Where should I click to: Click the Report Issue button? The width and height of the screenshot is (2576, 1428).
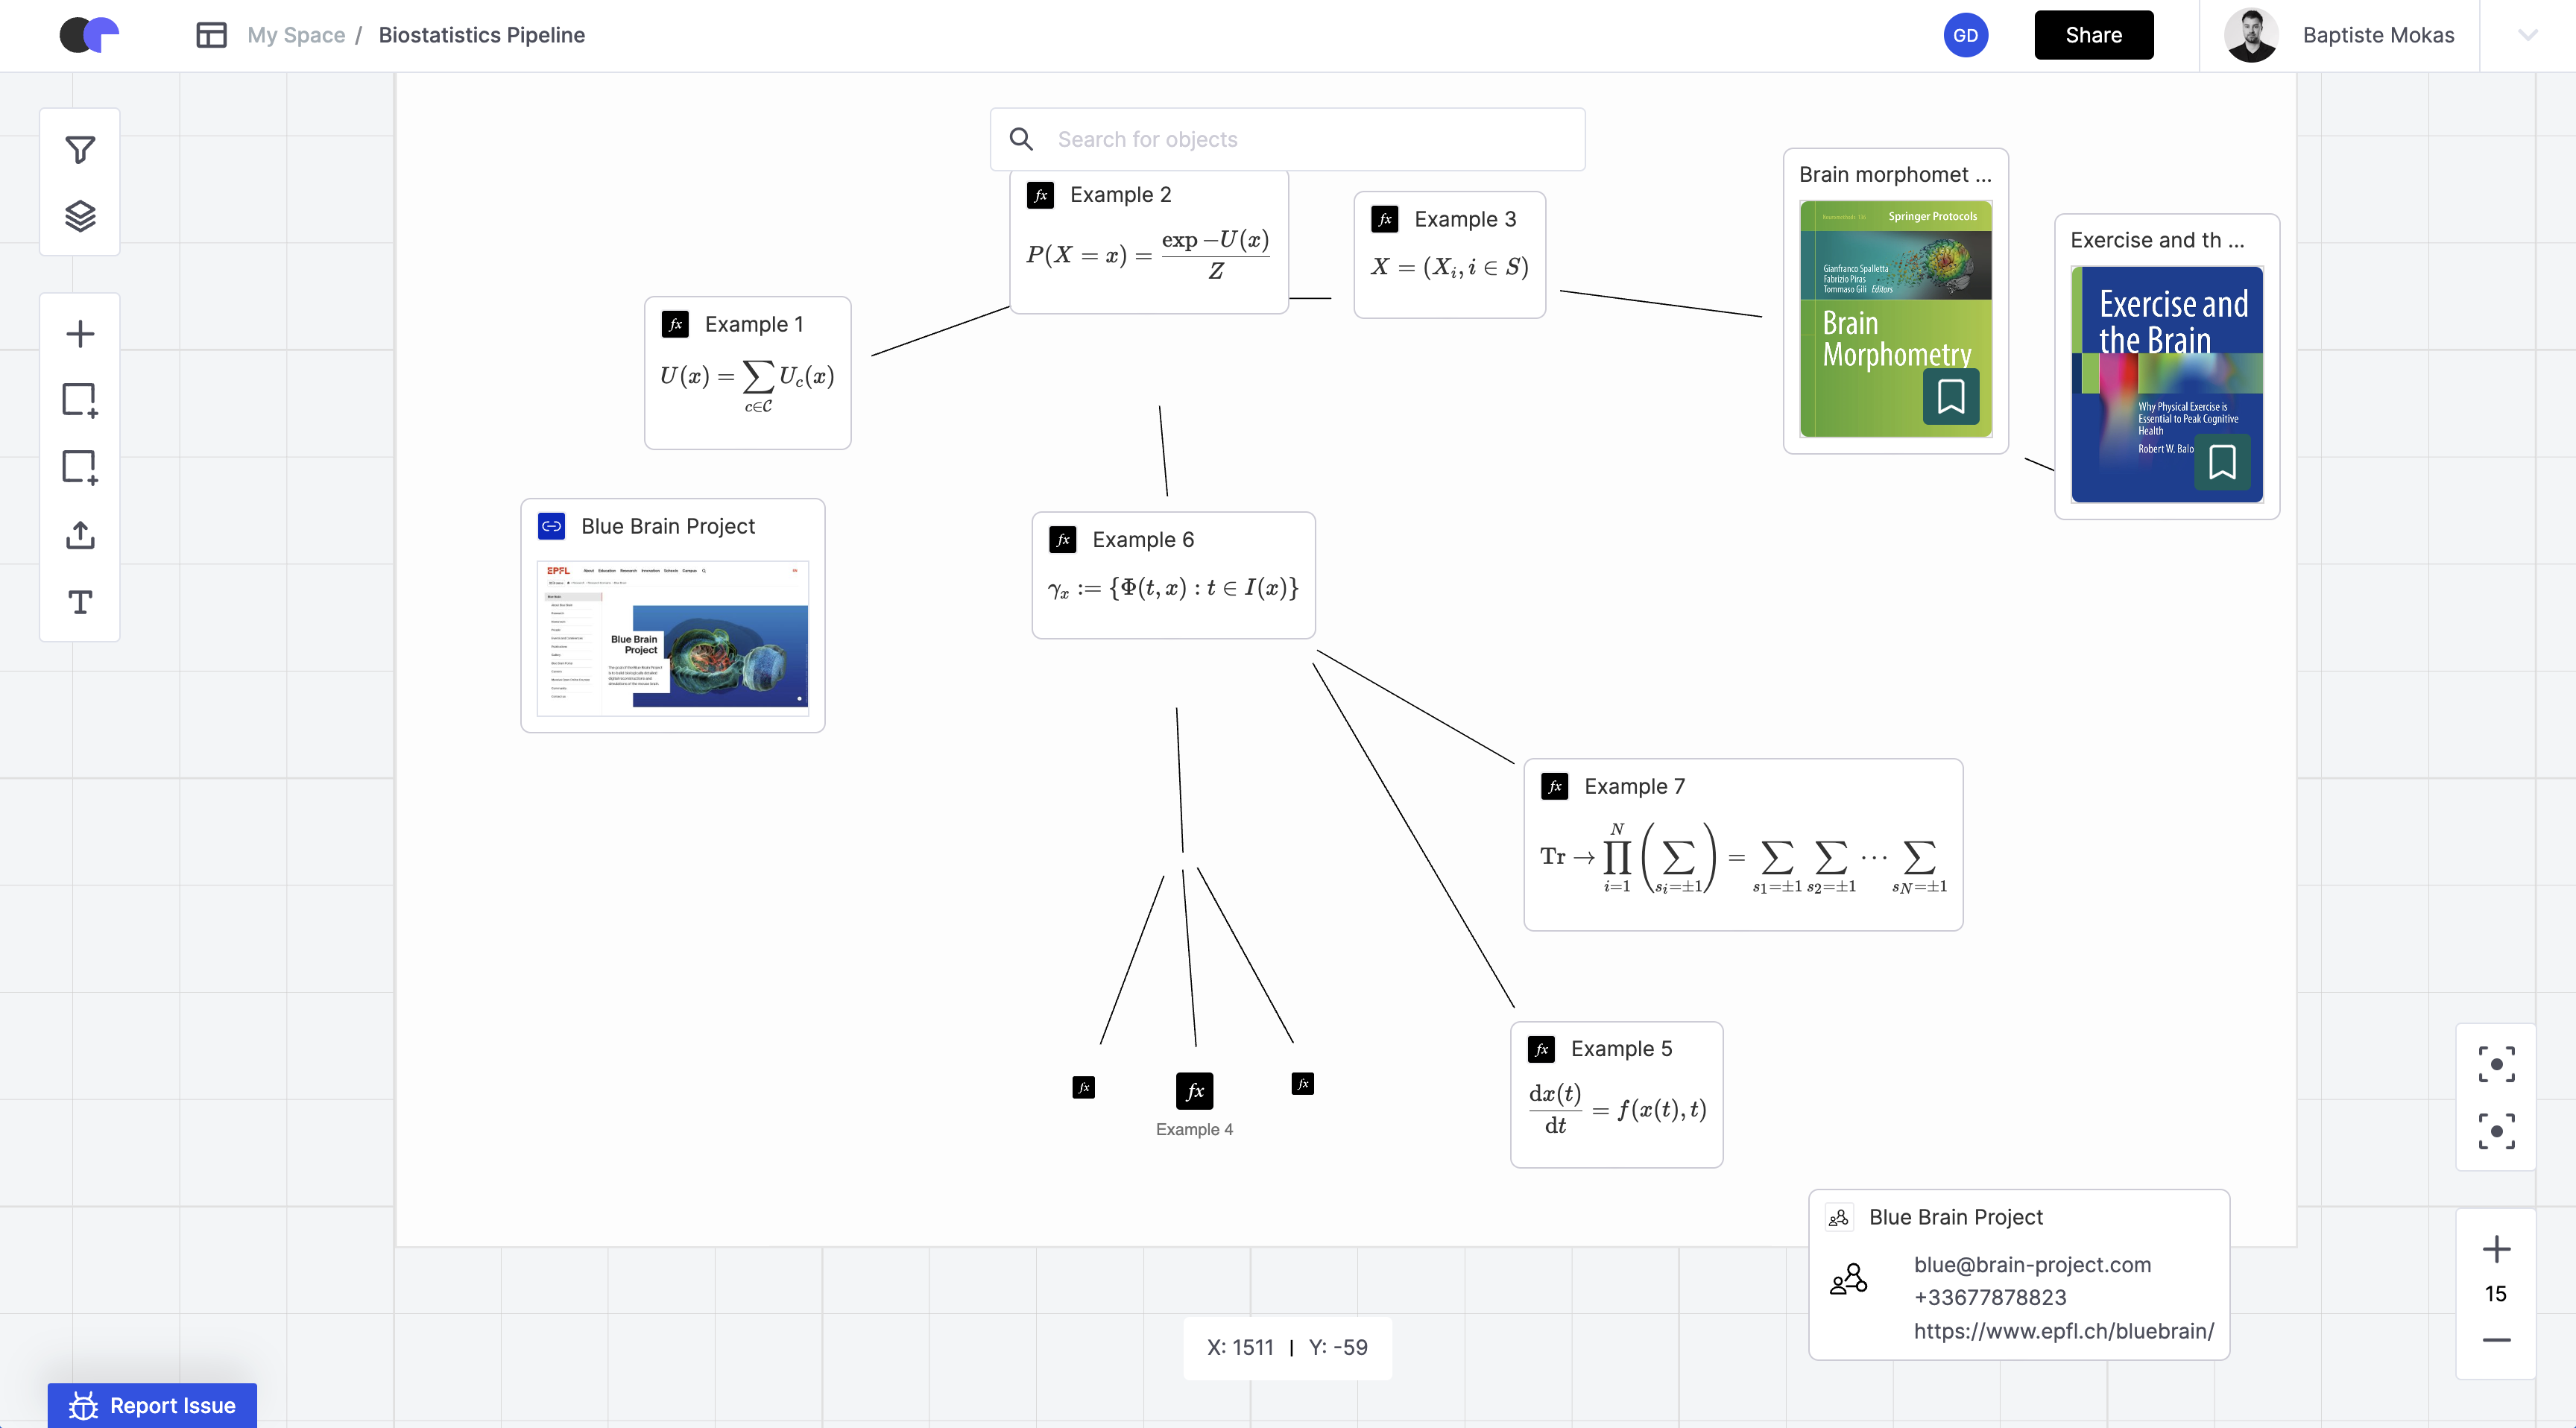pyautogui.click(x=152, y=1405)
